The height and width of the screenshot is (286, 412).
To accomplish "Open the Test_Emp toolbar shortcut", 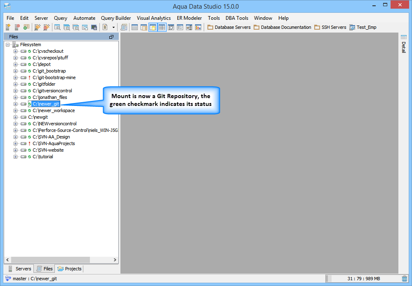I will click(x=363, y=27).
